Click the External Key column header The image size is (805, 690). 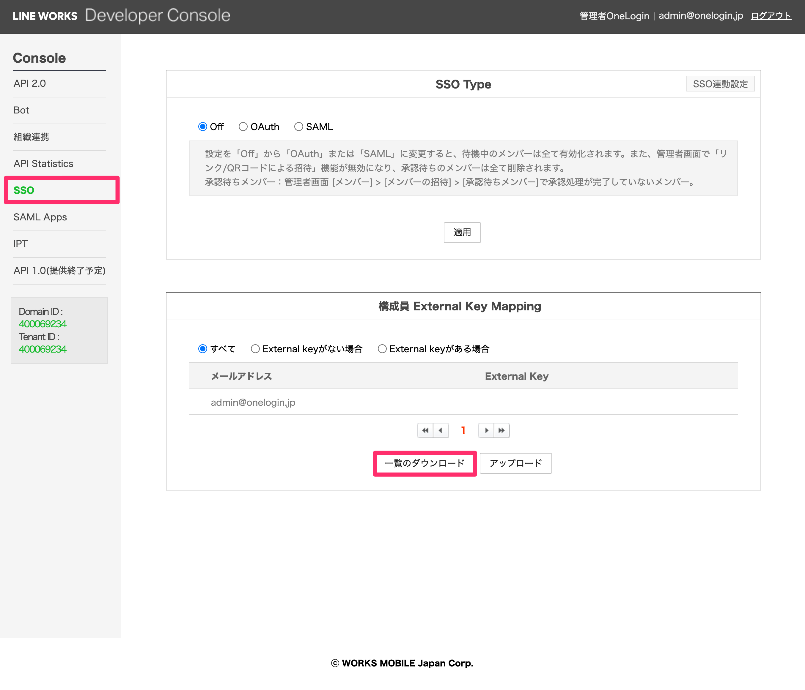(x=516, y=376)
